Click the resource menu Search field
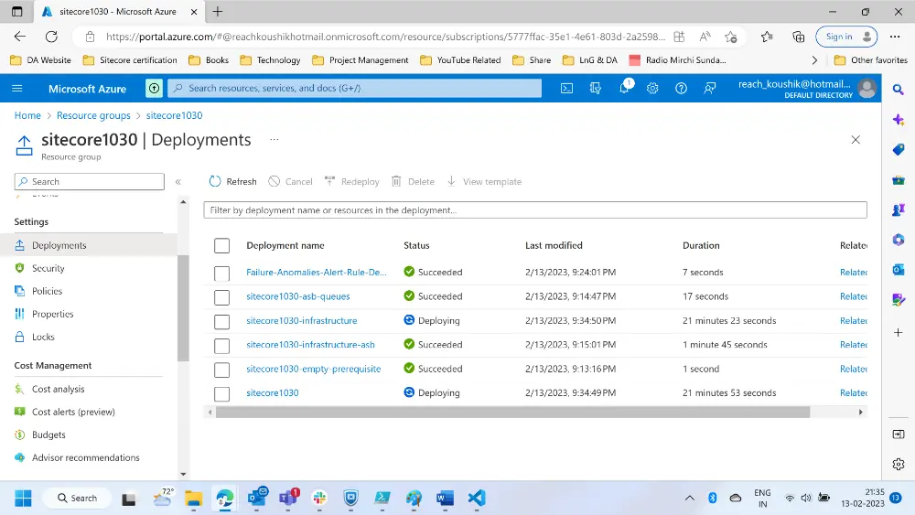 coord(90,181)
